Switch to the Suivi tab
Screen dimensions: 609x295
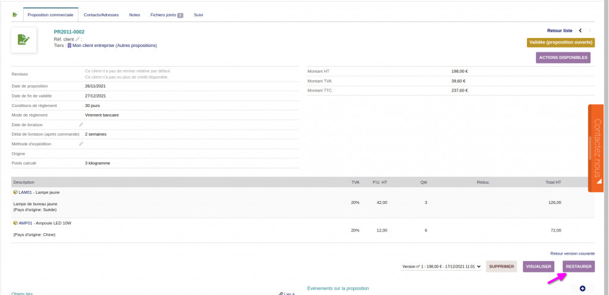(199, 15)
